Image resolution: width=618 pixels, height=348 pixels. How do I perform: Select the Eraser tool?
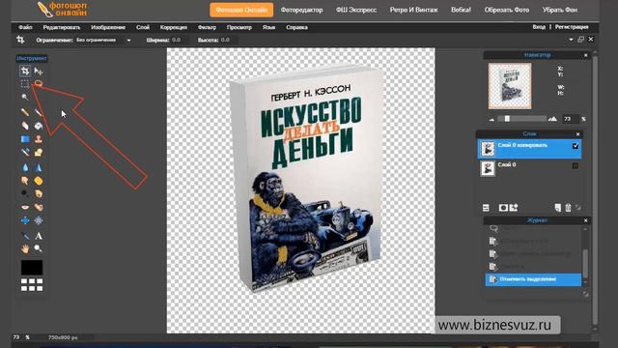tap(25, 126)
